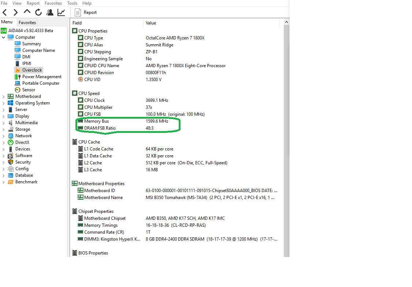Click the Forward navigation arrow
The height and width of the screenshot is (287, 412).
tap(15, 12)
